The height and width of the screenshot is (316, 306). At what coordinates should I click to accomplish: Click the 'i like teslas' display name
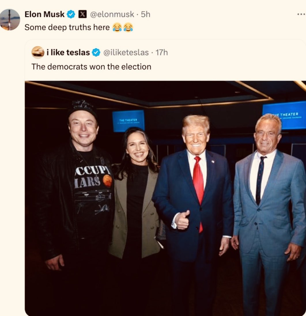pyautogui.click(x=68, y=53)
